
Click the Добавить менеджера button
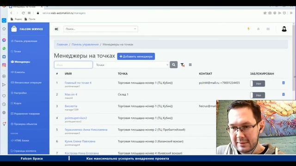[136, 56]
